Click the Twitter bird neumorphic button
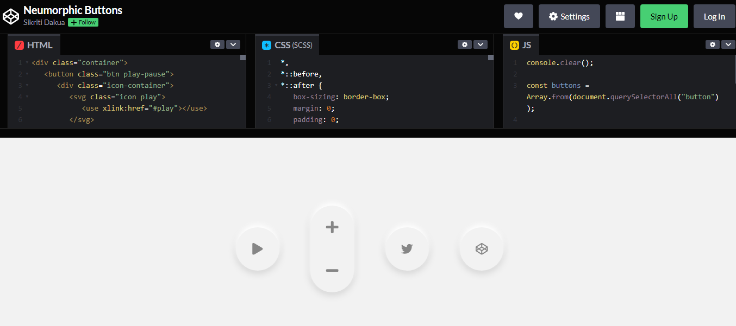 tap(407, 248)
